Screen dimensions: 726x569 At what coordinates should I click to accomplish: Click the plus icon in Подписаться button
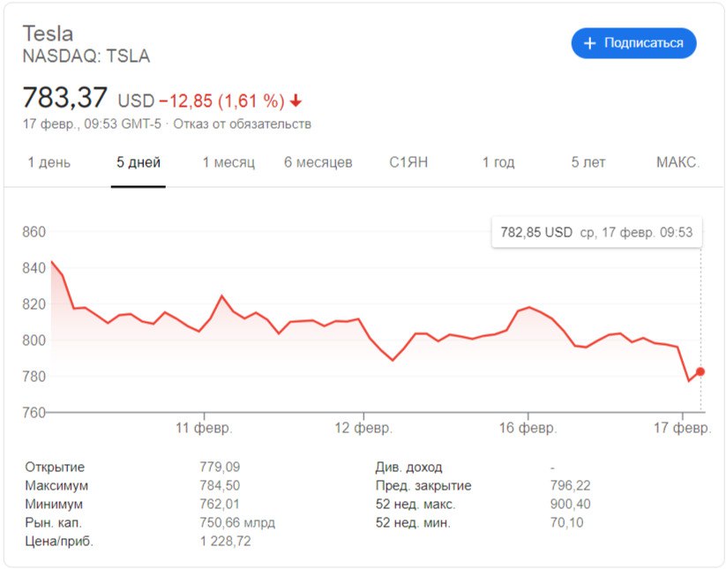click(x=589, y=43)
